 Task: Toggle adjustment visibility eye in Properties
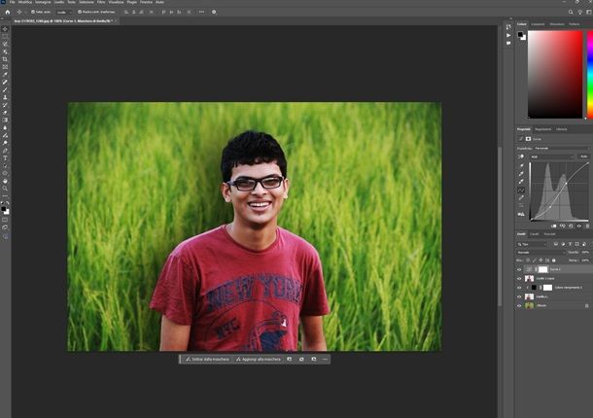coord(579,226)
